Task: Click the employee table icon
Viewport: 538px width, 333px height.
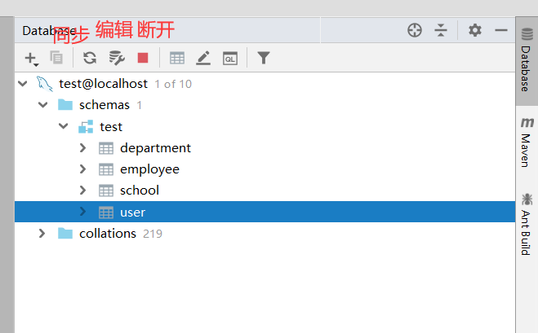Action: point(106,169)
